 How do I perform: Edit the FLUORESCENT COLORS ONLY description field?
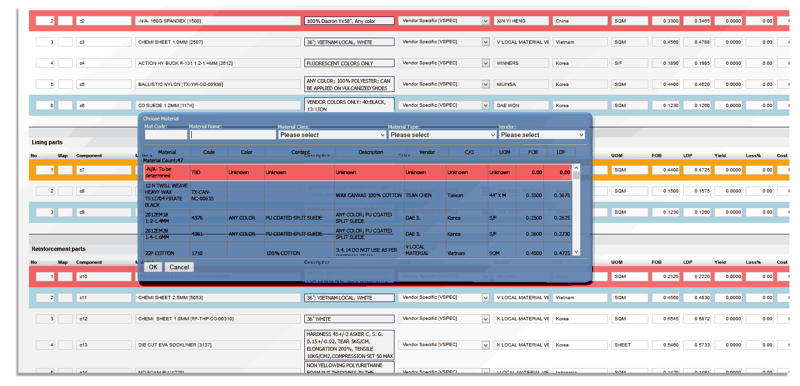[x=349, y=63]
